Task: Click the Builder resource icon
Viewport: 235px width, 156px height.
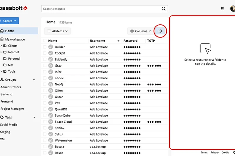Action: pyautogui.click(x=51, y=47)
